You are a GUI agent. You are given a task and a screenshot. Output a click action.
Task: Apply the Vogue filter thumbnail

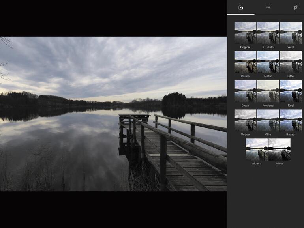coord(245,120)
